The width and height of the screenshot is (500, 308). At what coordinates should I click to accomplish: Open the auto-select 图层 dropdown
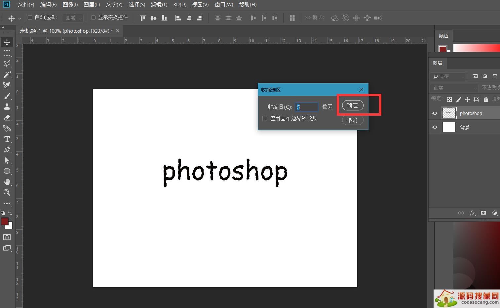[73, 18]
